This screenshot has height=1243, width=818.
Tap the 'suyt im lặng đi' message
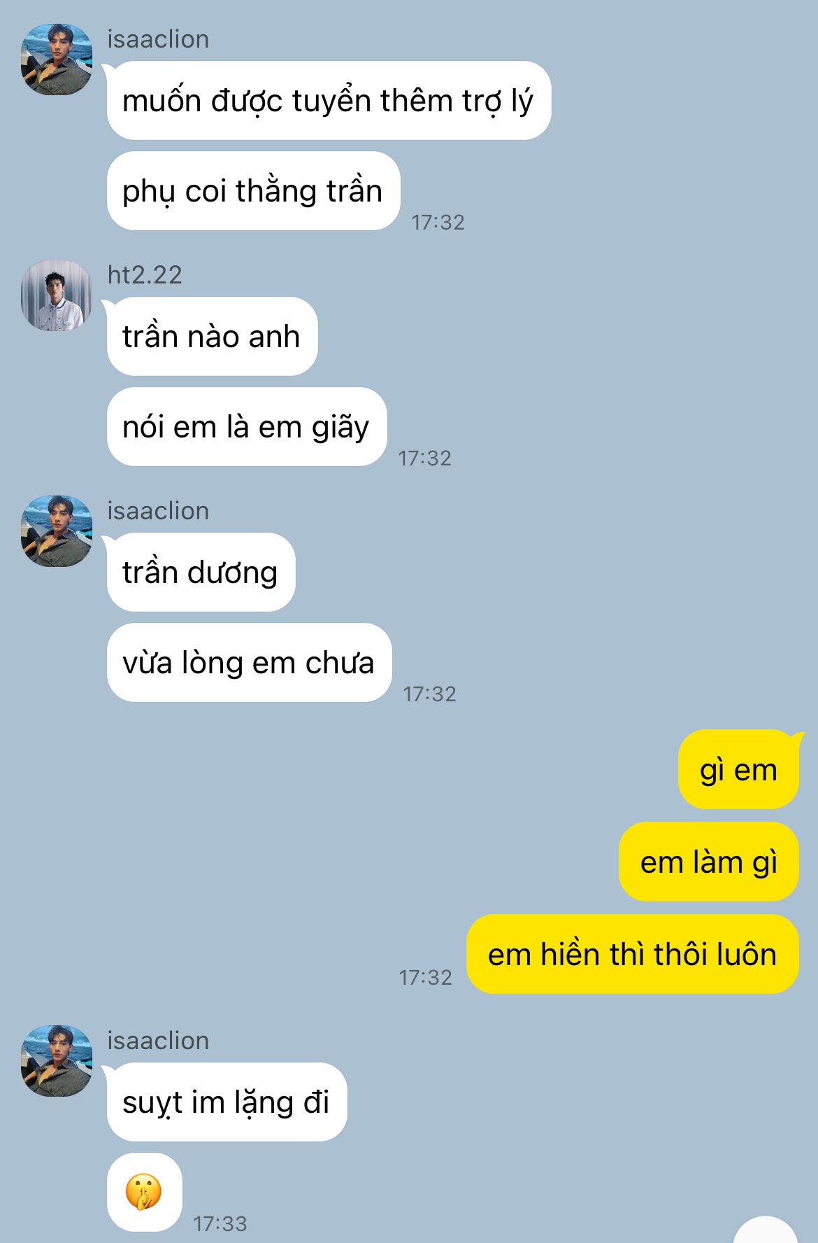pyautogui.click(x=227, y=1102)
